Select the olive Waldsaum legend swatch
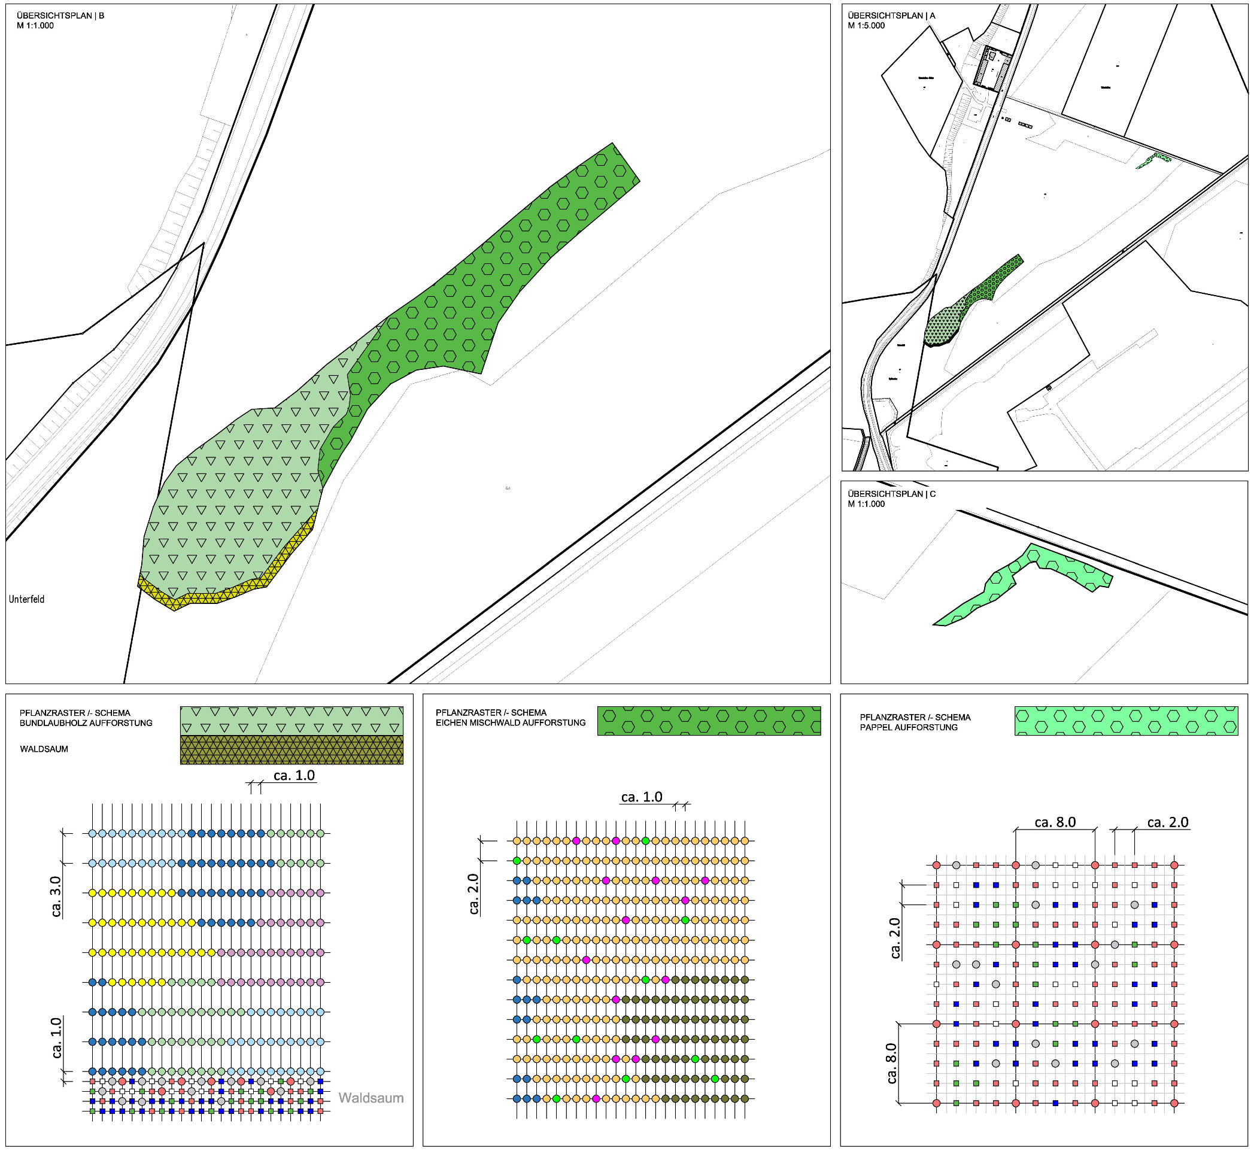The height and width of the screenshot is (1154, 1257). click(x=292, y=750)
